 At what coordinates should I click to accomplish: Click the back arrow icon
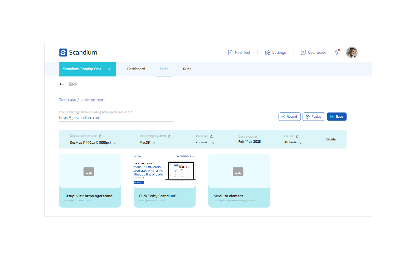62,84
